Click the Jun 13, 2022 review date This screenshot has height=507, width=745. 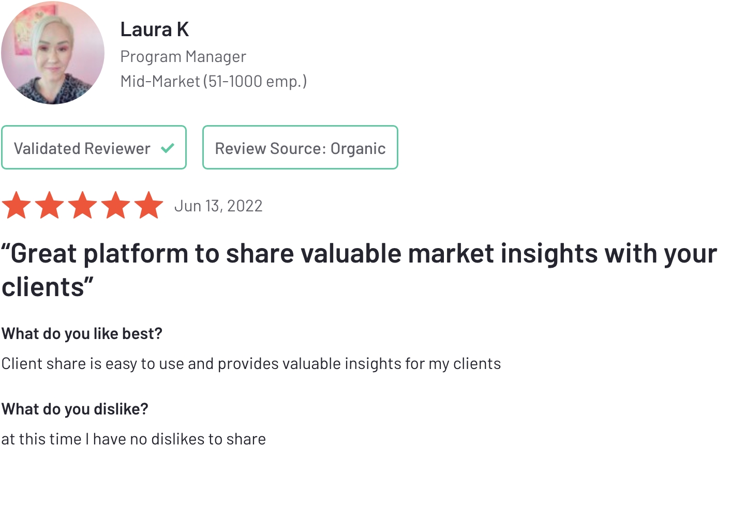click(x=218, y=206)
